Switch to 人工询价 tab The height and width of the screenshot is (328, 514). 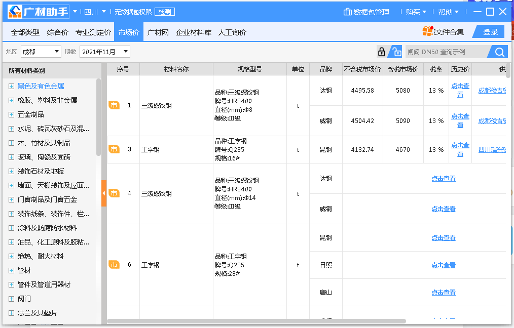[232, 32]
